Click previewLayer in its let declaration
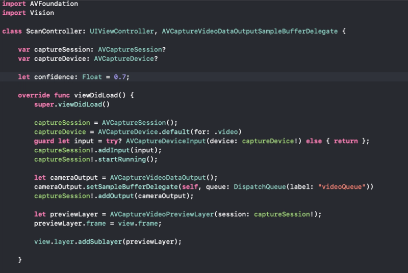The image size is (408, 273). click(x=74, y=214)
